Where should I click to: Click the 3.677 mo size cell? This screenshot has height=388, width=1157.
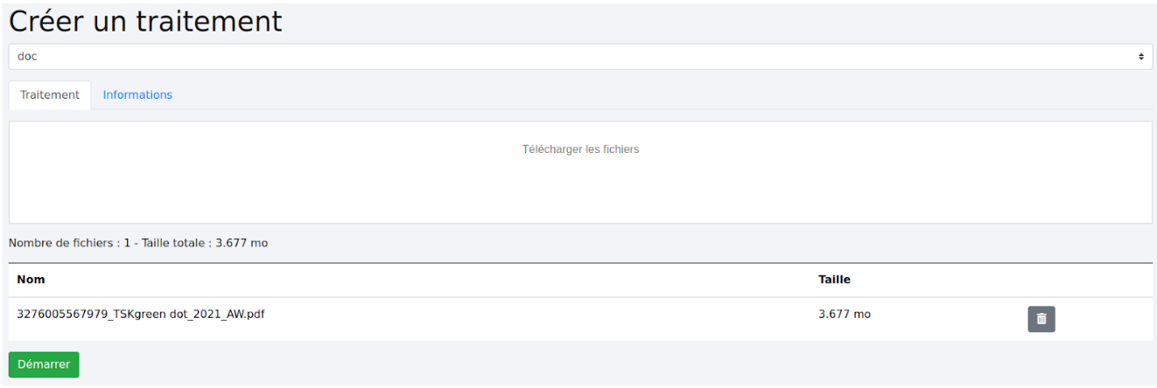click(x=844, y=315)
